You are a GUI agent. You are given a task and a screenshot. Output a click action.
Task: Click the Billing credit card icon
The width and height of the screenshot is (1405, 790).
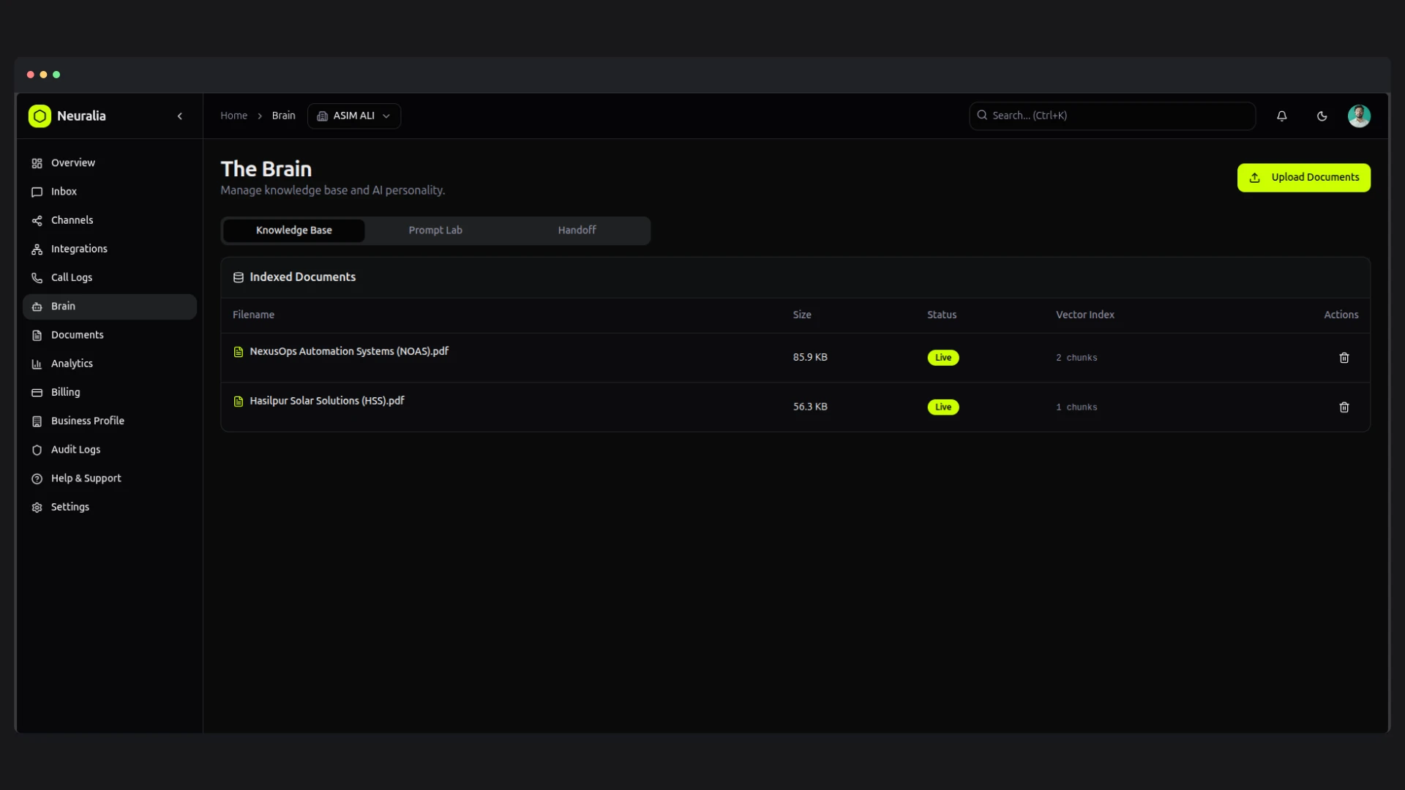[x=37, y=393]
